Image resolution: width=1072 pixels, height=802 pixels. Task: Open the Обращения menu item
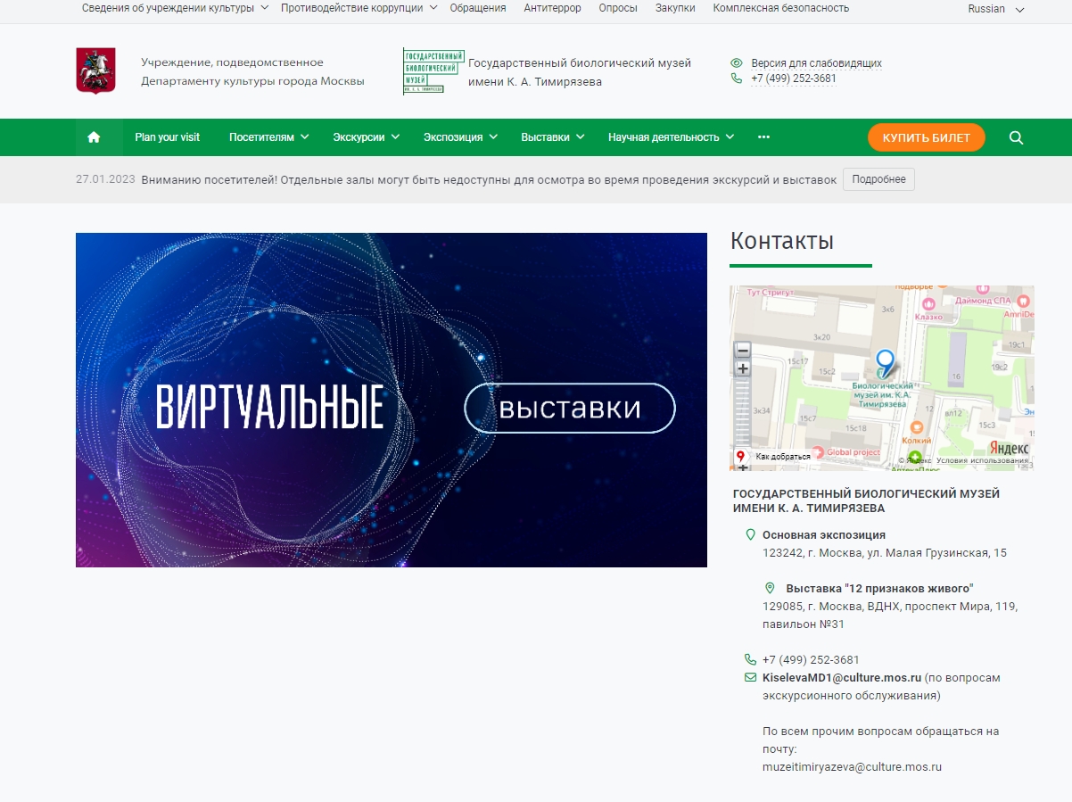click(x=478, y=8)
